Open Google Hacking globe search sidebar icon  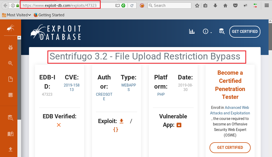click(x=10, y=63)
